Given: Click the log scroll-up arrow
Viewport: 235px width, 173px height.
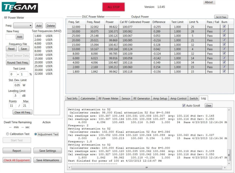Looking at the screenshot, I should [x=229, y=110].
